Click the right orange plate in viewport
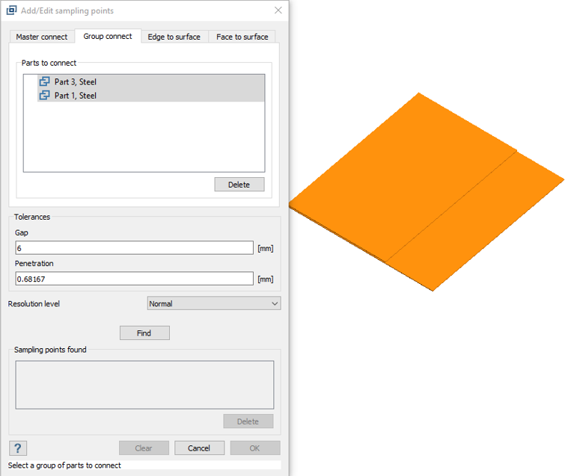The width and height of the screenshot is (586, 476). [479, 224]
